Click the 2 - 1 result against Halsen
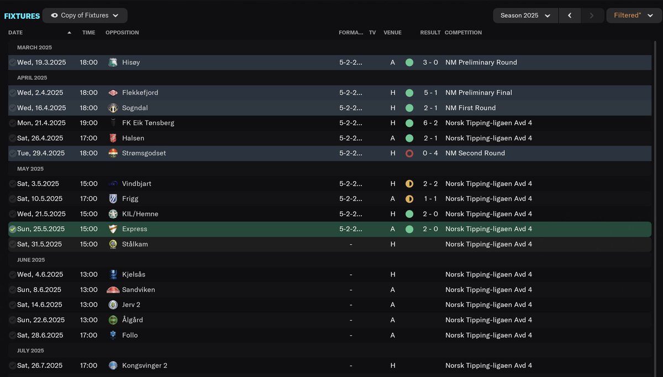 pos(430,138)
